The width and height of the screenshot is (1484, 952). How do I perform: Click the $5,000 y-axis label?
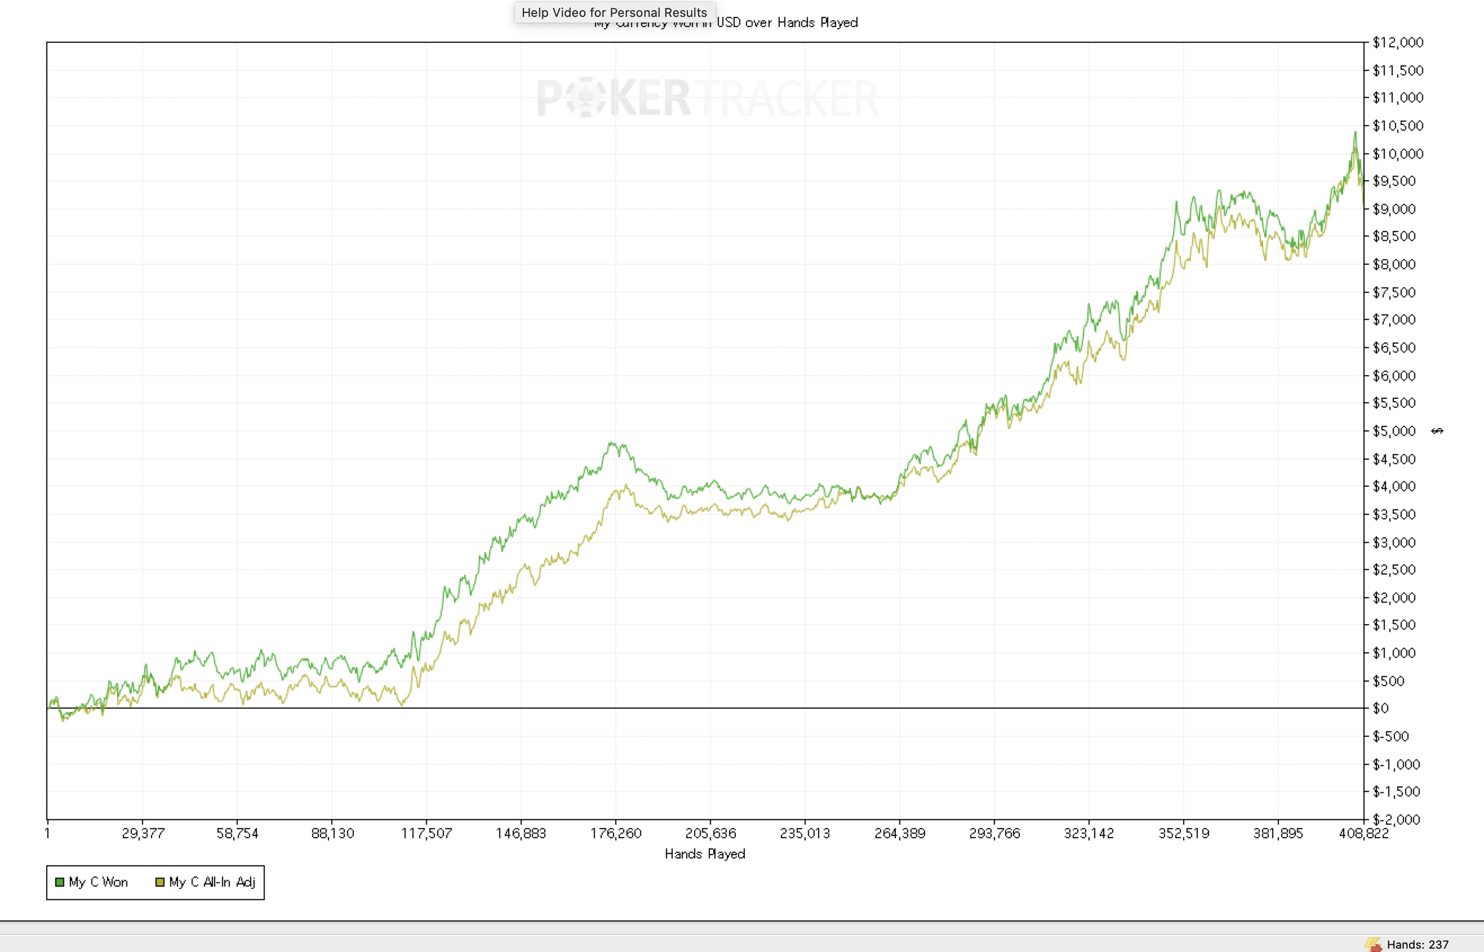click(1394, 431)
